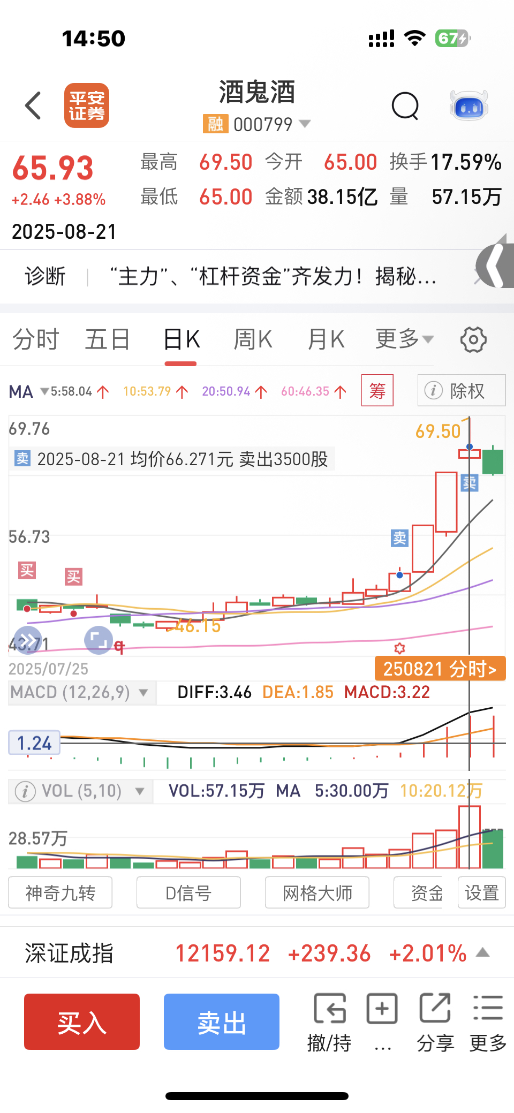
Task: Tap the 融 margin badge icon
Action: 215,124
